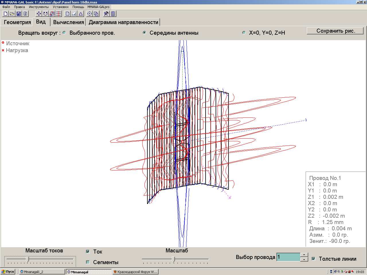Open a file with the folder icon

pyautogui.click(x=12, y=14)
